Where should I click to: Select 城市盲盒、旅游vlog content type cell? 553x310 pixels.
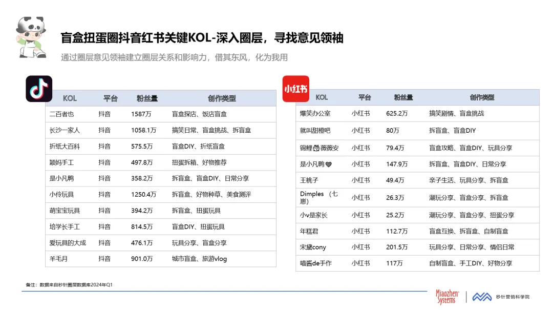click(x=199, y=259)
